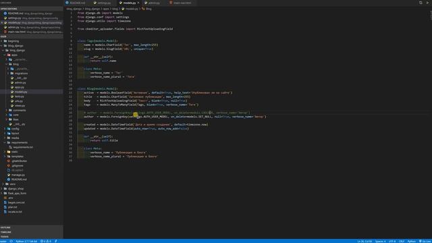Screen dimensions: 432x243
Task: Collapse the blog folder in apps
Action: (32, 64)
